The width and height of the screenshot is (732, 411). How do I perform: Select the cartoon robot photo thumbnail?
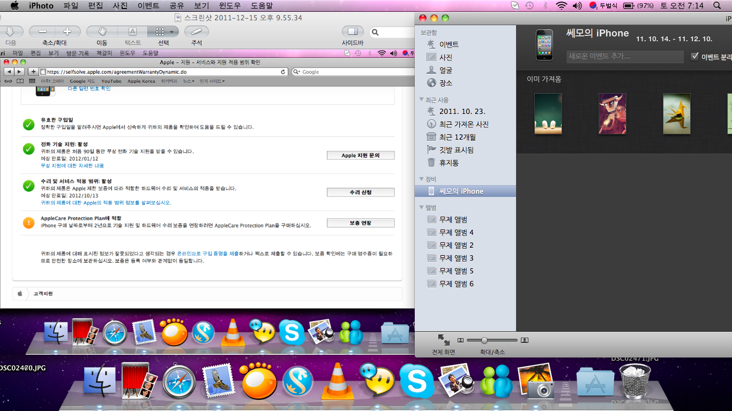[612, 113]
